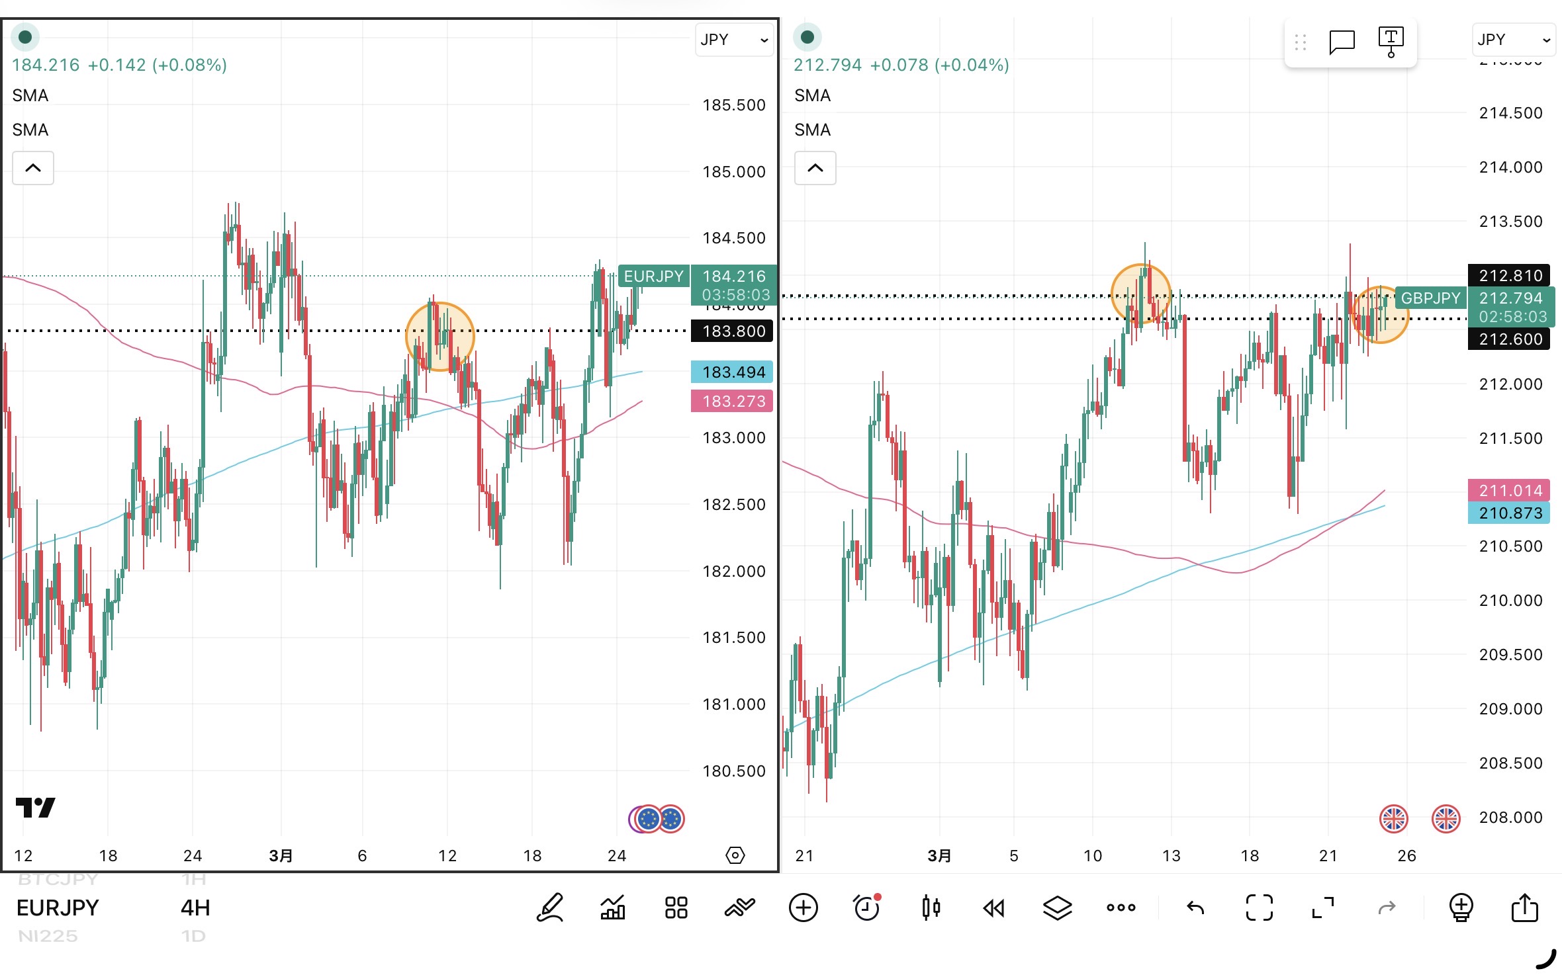
Task: Select the drawing pen tool
Action: pyautogui.click(x=549, y=908)
